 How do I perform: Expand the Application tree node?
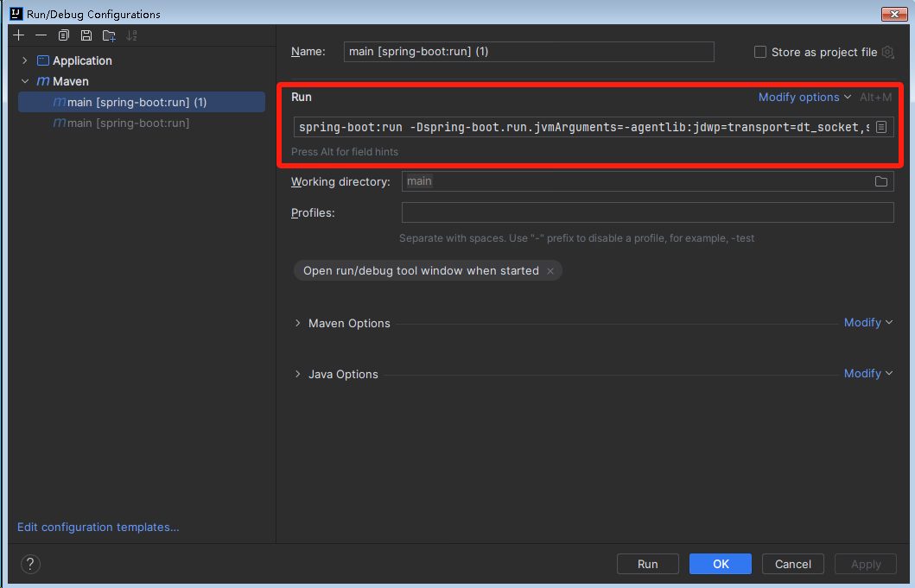[24, 60]
